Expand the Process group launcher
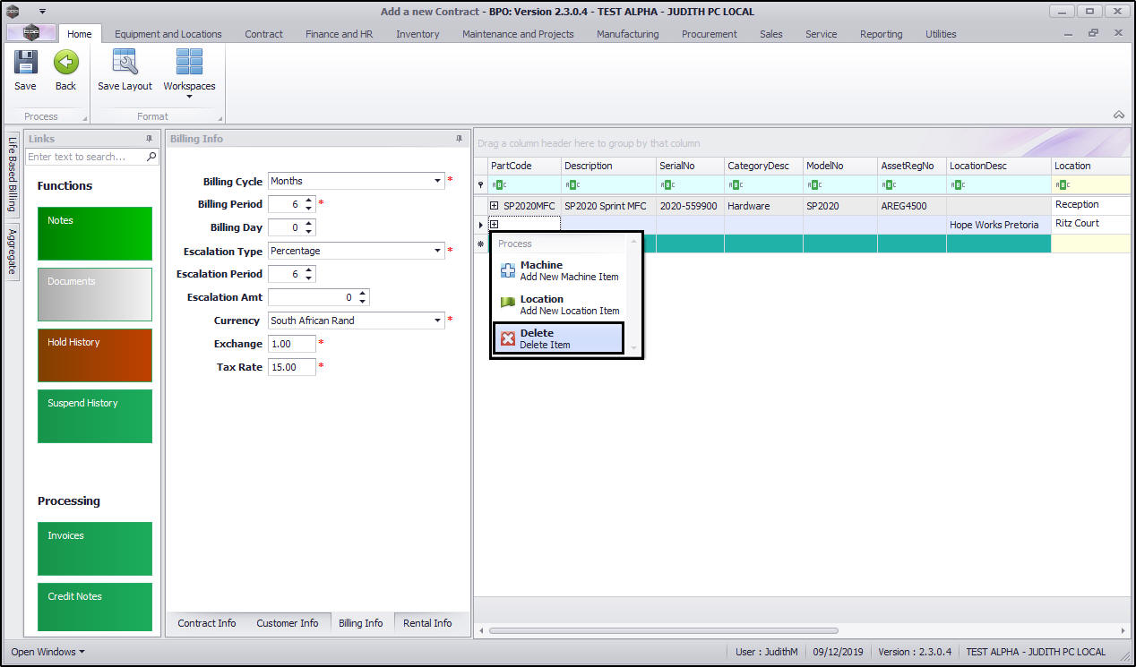Image resolution: width=1136 pixels, height=667 pixels. [85, 118]
